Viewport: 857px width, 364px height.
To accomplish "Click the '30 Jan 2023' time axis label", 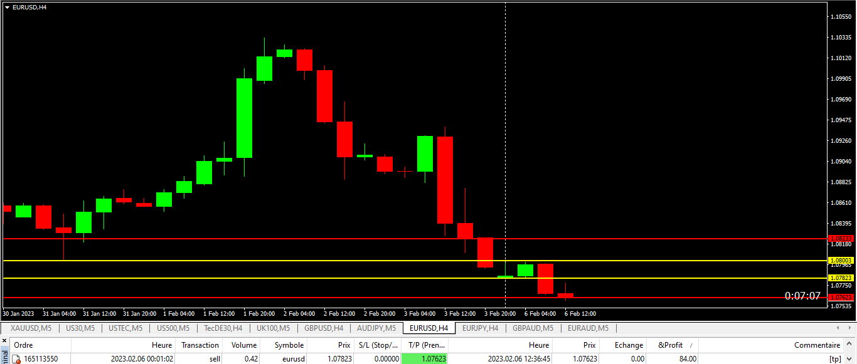I will click(18, 313).
